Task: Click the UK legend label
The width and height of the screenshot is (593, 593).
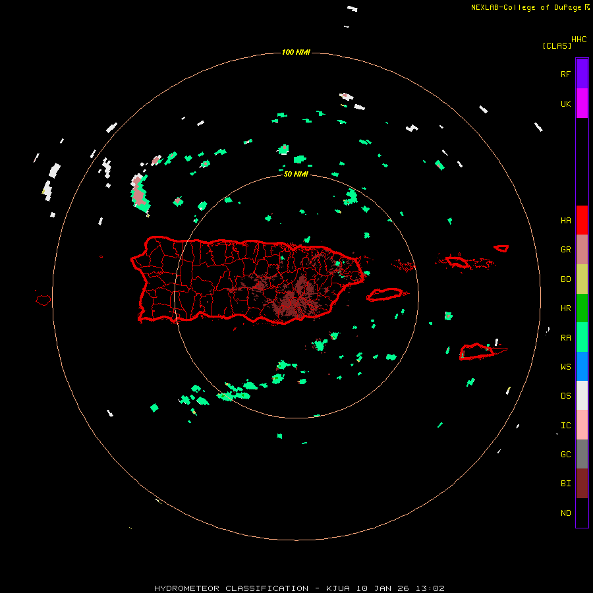Action: 565,103
